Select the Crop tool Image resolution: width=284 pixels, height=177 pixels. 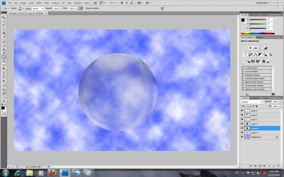point(4,33)
